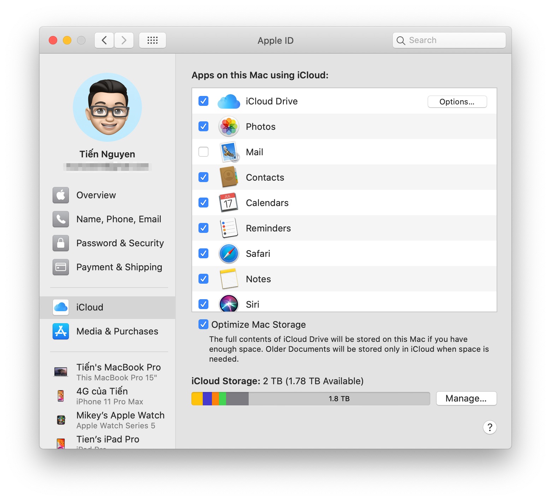The height and width of the screenshot is (501, 551).
Task: Select the 4G của Tiến iPhone device
Action: pyautogui.click(x=107, y=396)
